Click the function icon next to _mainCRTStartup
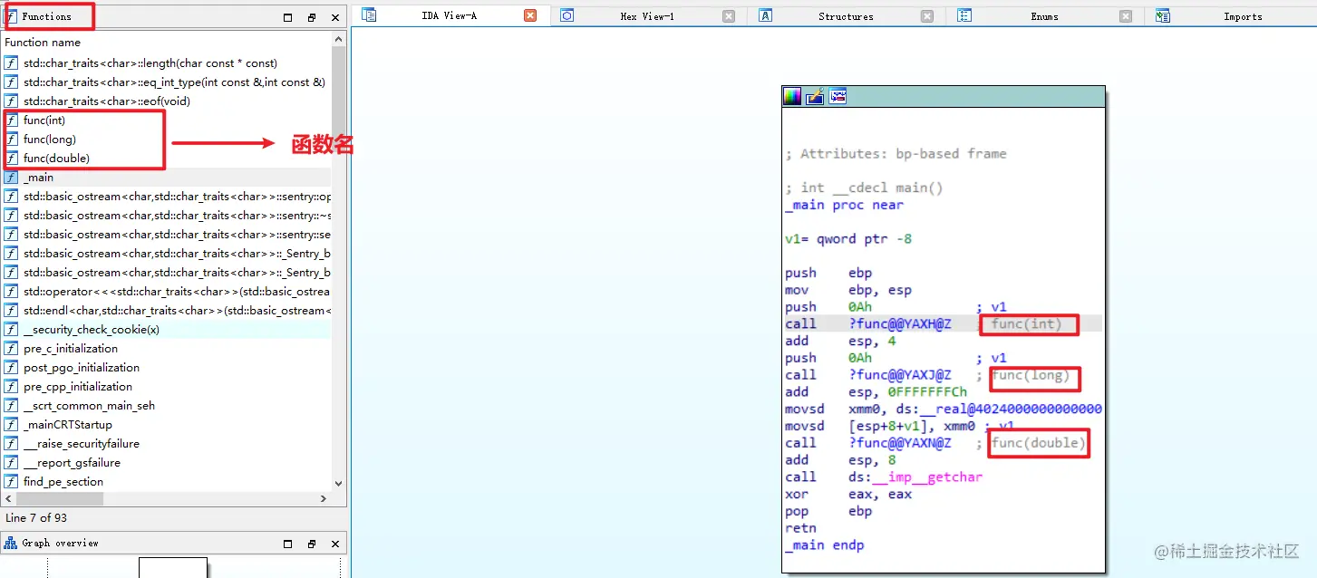The width and height of the screenshot is (1317, 578). [x=11, y=425]
